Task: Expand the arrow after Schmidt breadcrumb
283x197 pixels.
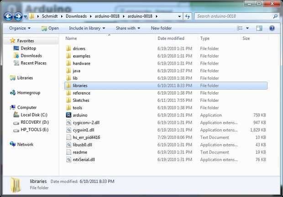Action: pos(62,16)
